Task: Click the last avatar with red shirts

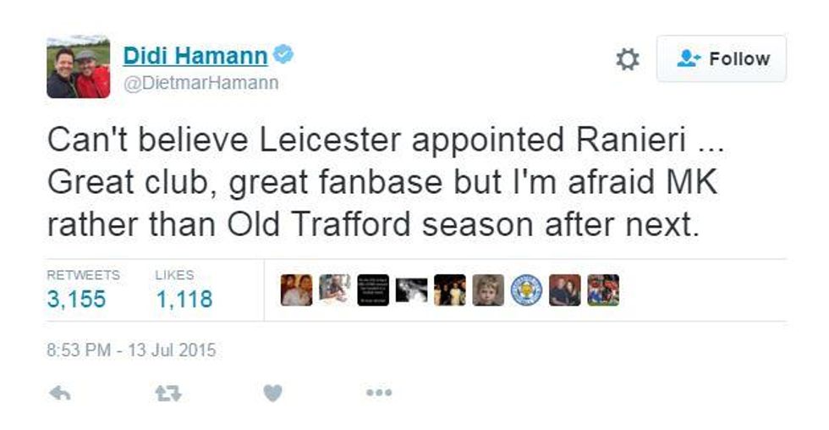Action: (603, 290)
